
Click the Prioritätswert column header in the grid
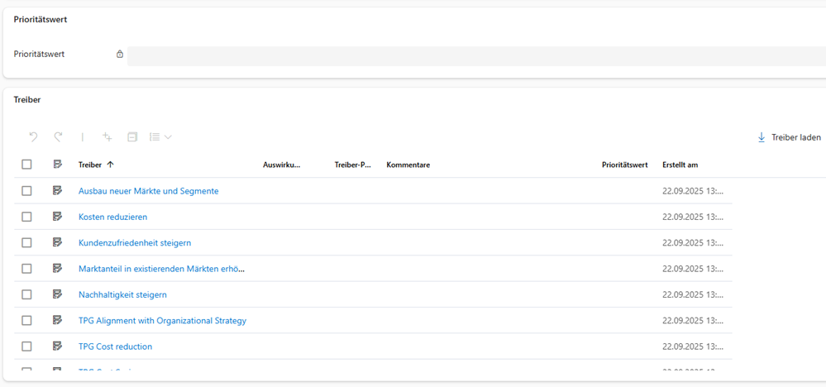[x=624, y=165]
